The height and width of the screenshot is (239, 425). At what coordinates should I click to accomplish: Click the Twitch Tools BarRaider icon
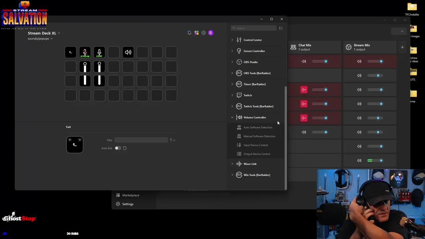click(x=239, y=106)
